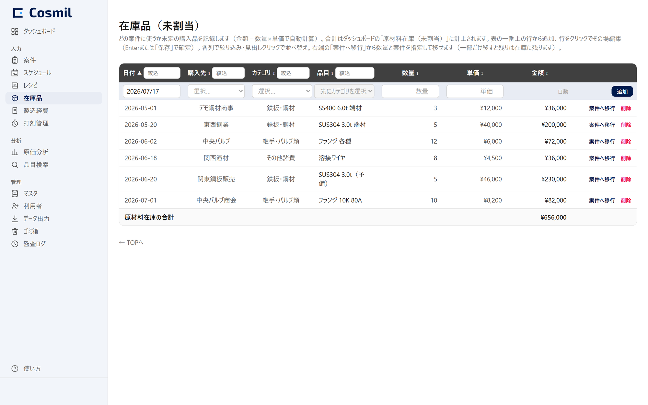Delete the SUS304 3.0t（予備） row

click(626, 179)
